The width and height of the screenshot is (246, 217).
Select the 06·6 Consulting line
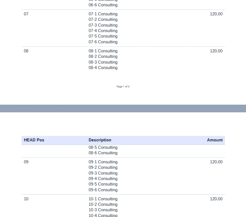[x=103, y=5]
